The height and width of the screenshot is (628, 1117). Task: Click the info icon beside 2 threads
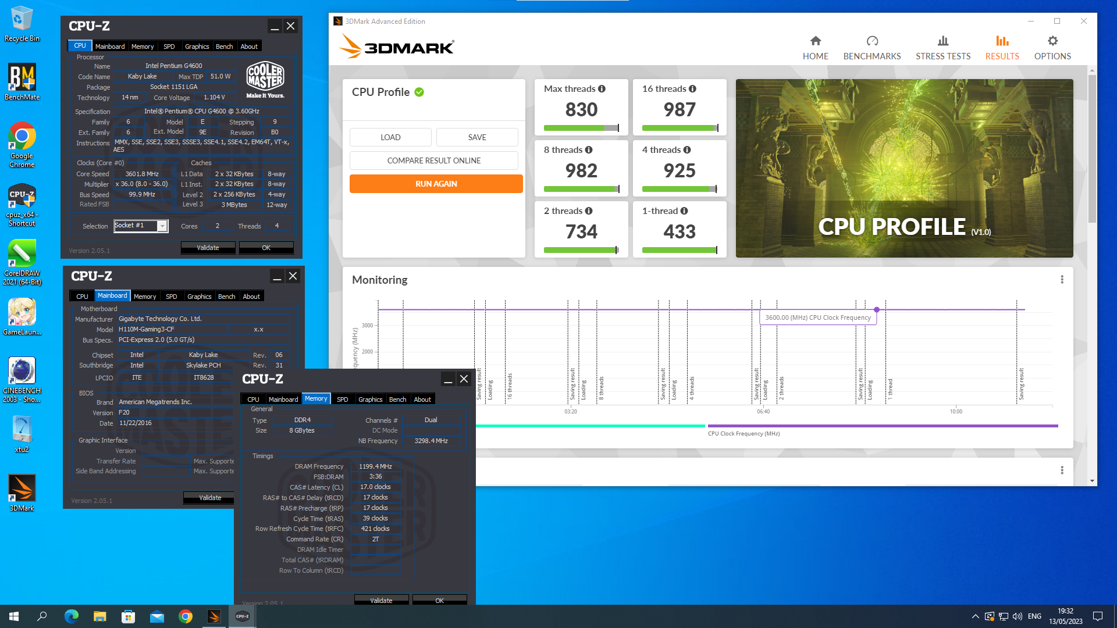click(589, 211)
